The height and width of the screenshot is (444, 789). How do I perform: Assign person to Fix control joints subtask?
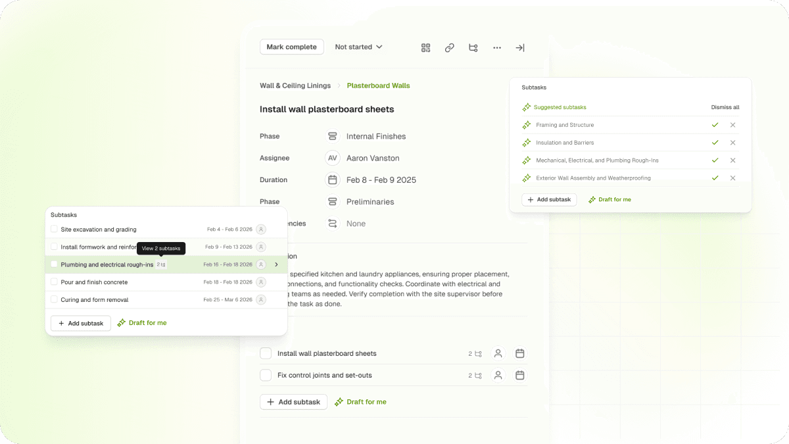[498, 375]
